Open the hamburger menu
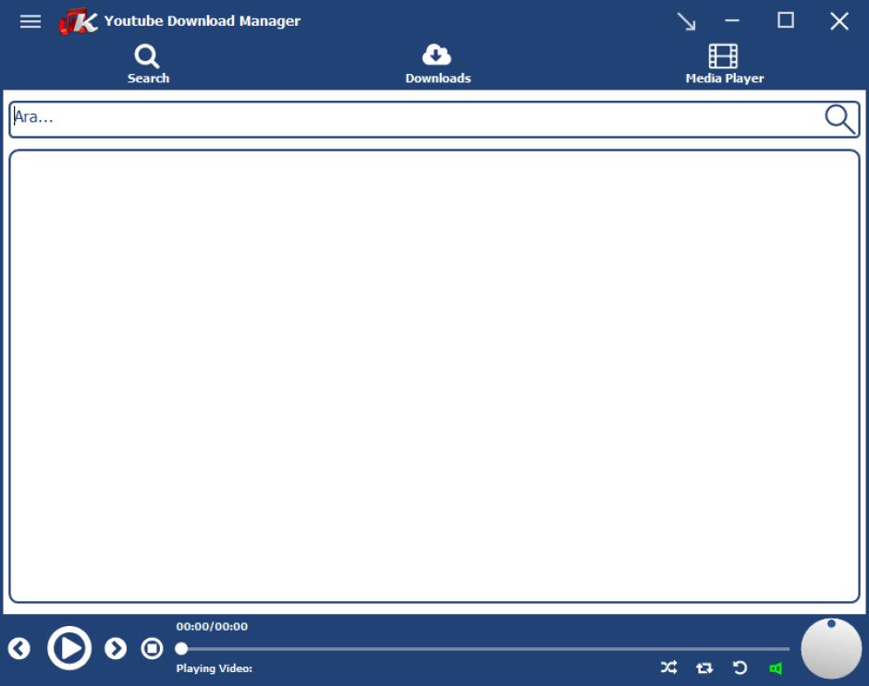 click(30, 21)
